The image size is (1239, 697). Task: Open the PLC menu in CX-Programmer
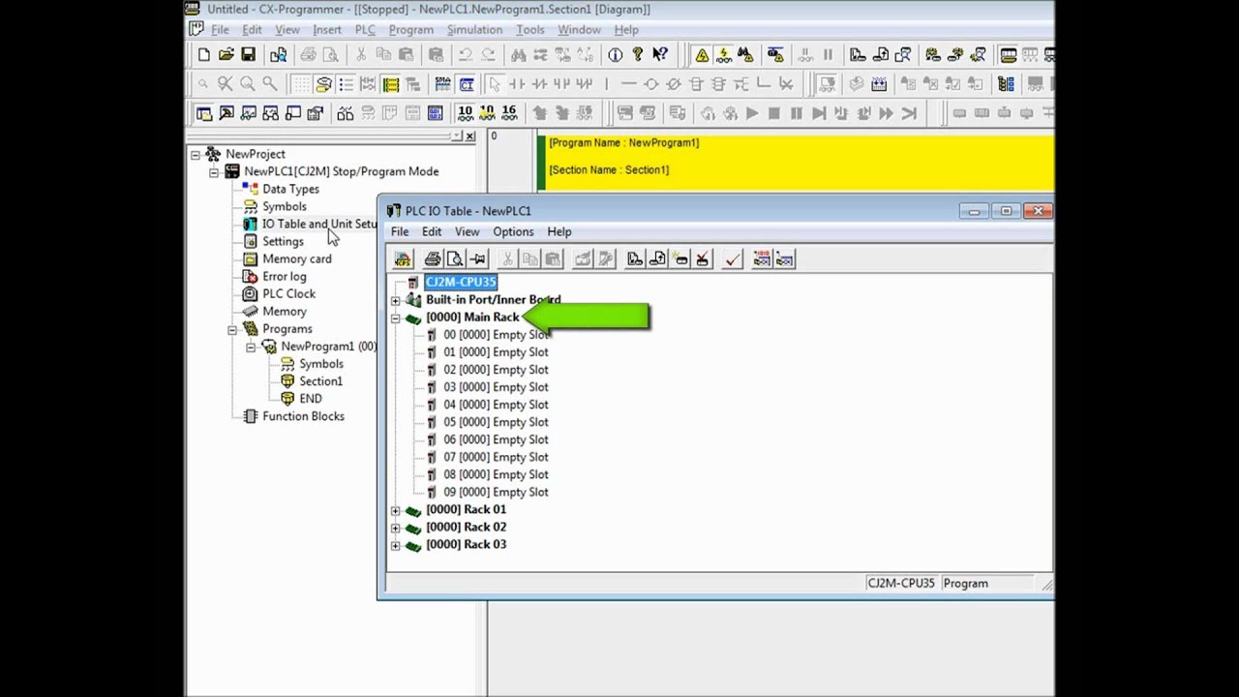pyautogui.click(x=364, y=30)
